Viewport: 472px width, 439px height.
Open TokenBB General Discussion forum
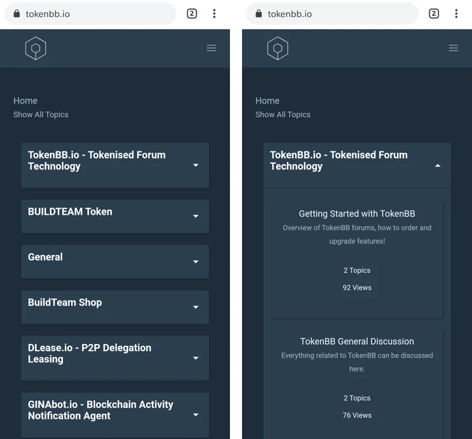point(357,341)
